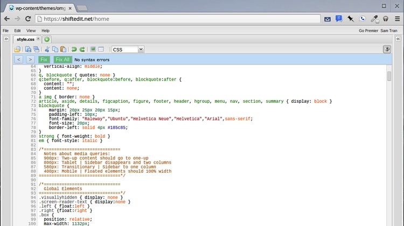Redo the edit with green arrow
This screenshot has height=226, width=404.
click(82, 50)
